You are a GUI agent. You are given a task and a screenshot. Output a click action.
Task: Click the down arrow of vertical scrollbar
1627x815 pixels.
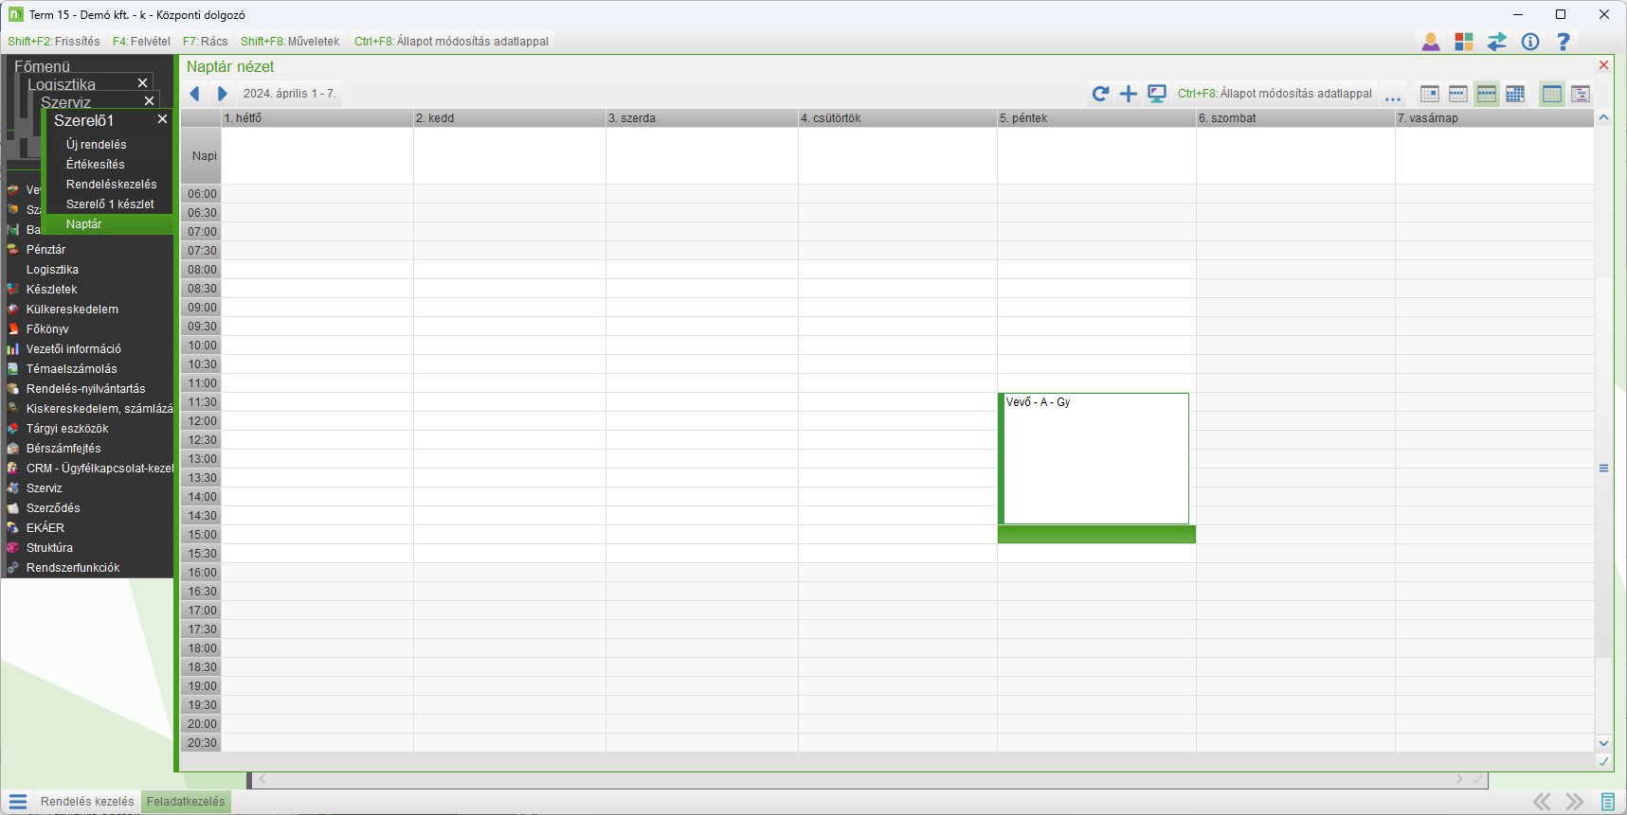point(1603,743)
